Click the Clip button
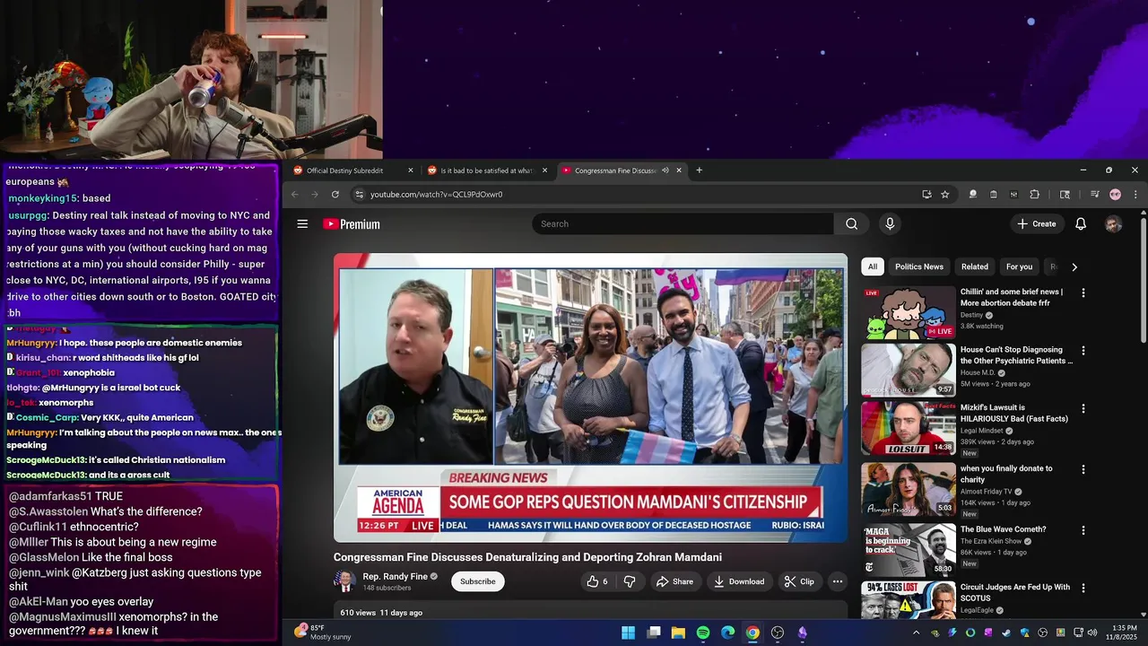This screenshot has width=1148, height=646. (x=799, y=581)
